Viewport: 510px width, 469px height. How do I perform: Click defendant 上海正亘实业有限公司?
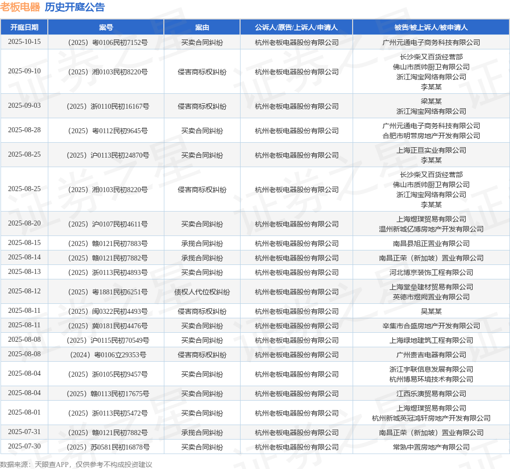tap(431, 150)
